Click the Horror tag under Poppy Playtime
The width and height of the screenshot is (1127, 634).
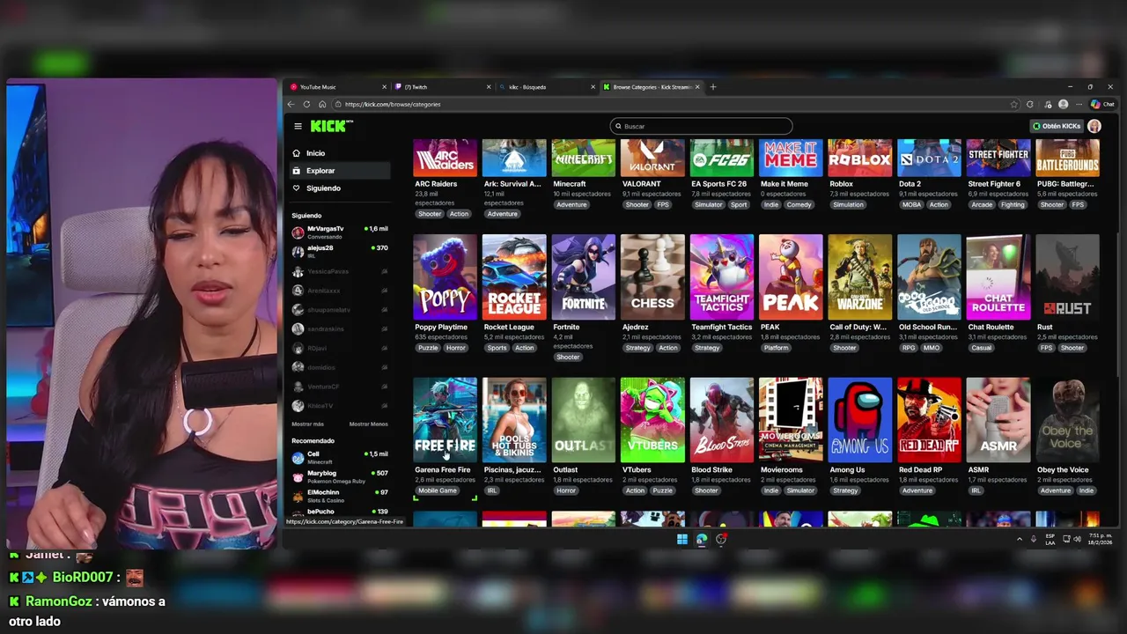click(455, 348)
